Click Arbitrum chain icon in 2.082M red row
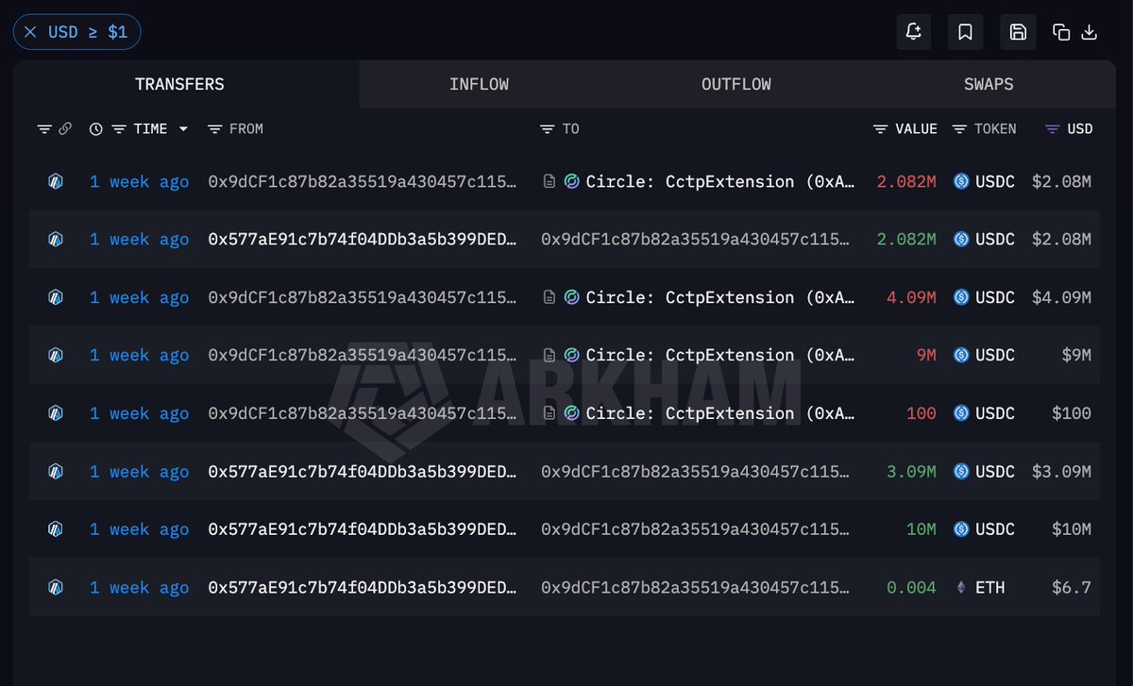 coord(56,181)
